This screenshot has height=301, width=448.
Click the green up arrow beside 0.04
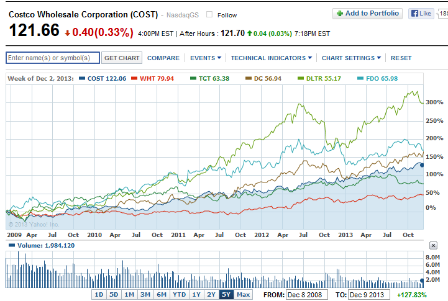point(249,34)
